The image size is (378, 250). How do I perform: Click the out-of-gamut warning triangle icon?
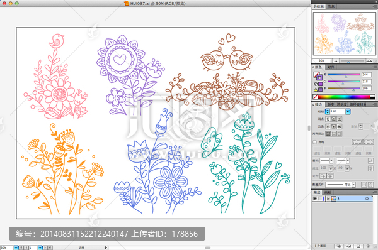(316, 90)
